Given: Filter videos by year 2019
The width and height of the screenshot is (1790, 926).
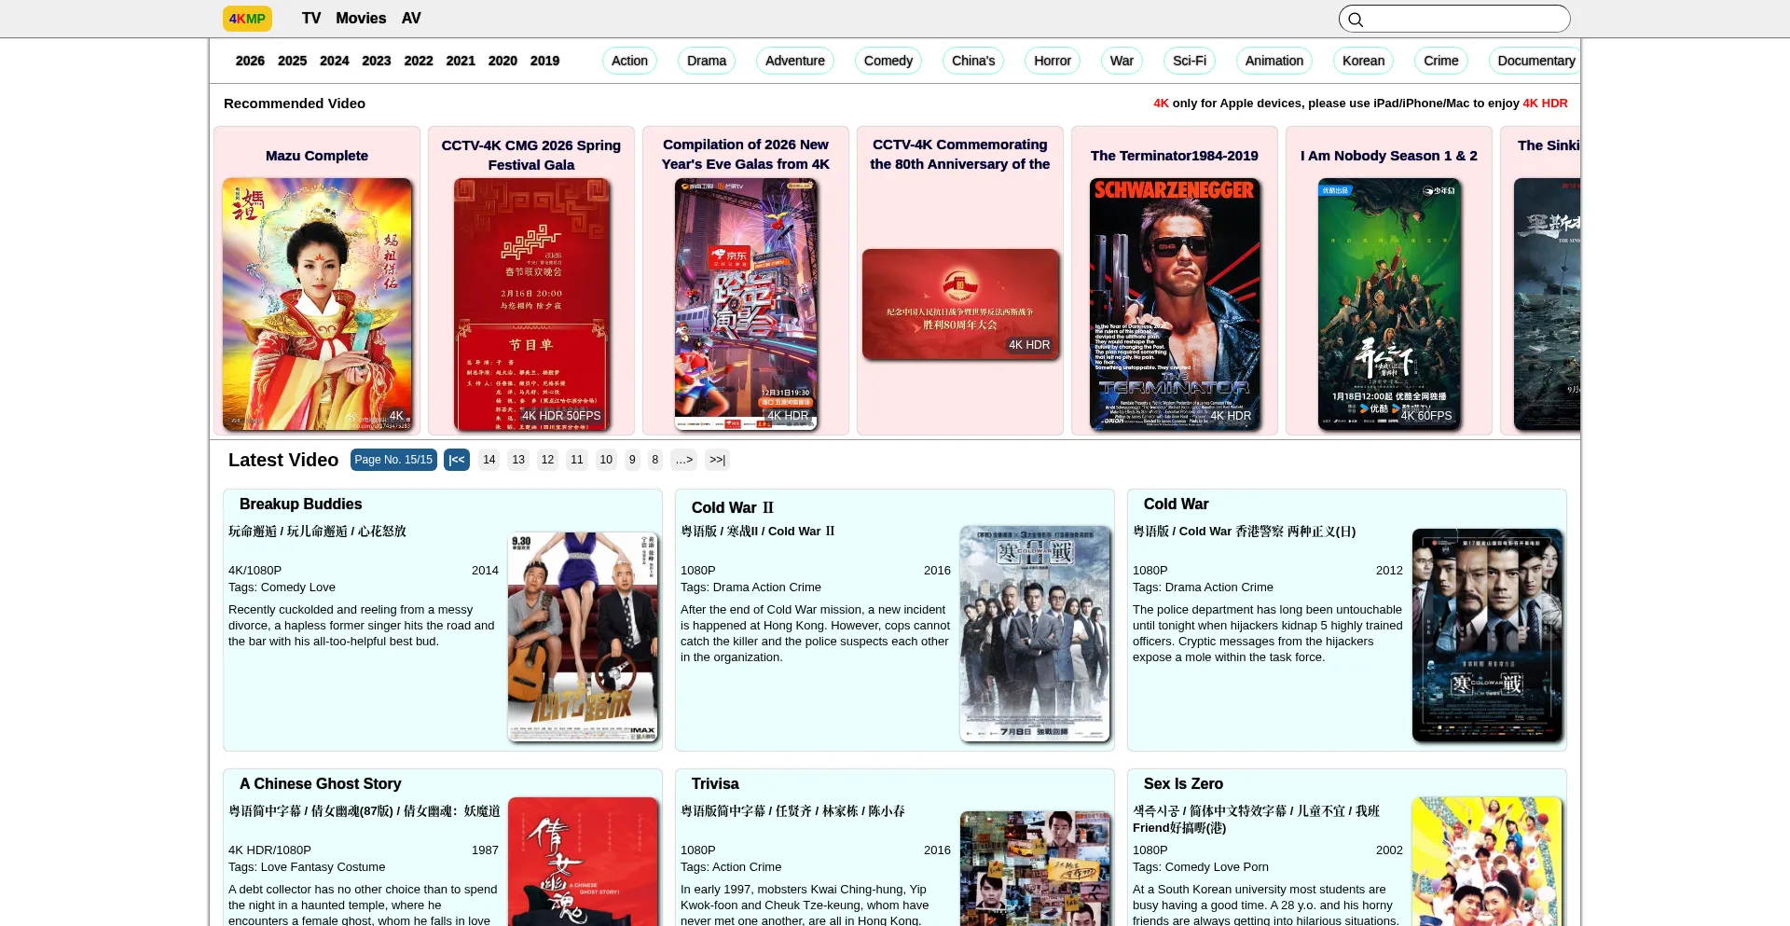Looking at the screenshot, I should tap(544, 61).
